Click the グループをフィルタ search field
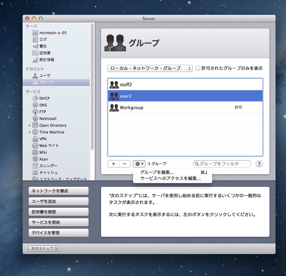Screen dimensions: 286x276 (x=222, y=164)
